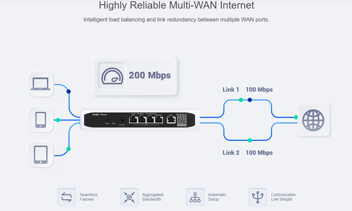Click the Customizable Link Weight fork icon
Image resolution: width=352 pixels, height=211 pixels.
258,197
